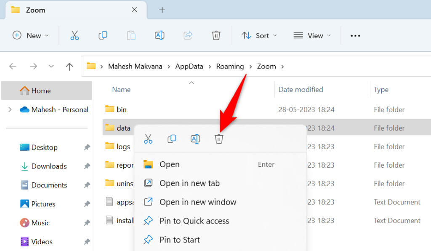431x251 pixels.
Task: Open the Sort dropdown
Action: click(259, 35)
